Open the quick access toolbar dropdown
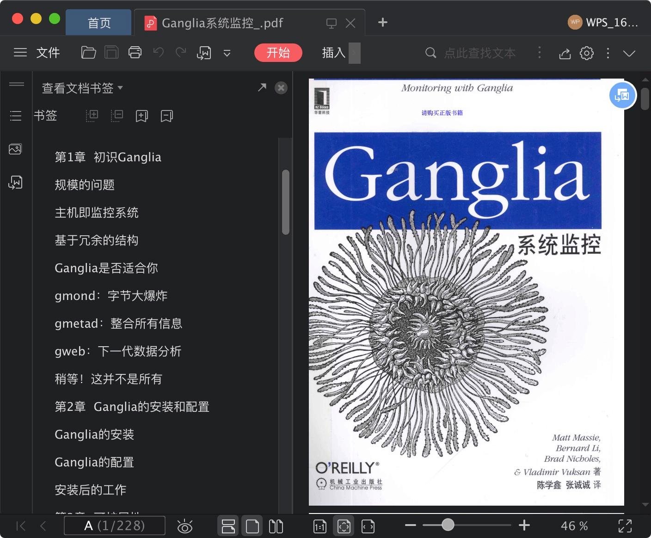651x538 pixels. pos(227,53)
